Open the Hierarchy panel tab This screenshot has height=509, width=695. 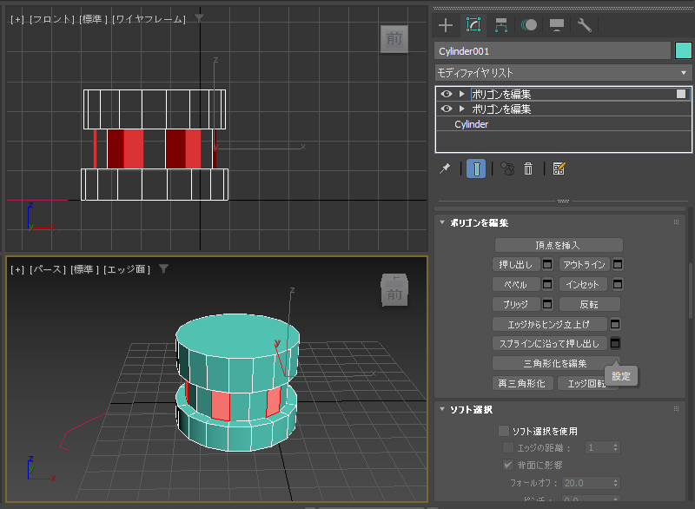pos(501,25)
